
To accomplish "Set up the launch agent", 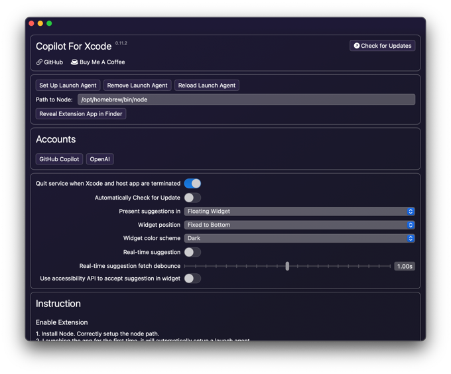I will [x=68, y=86].
